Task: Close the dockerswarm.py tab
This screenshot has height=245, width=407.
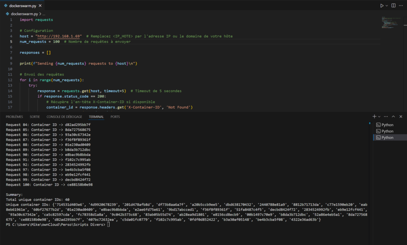Action: pos(40,6)
